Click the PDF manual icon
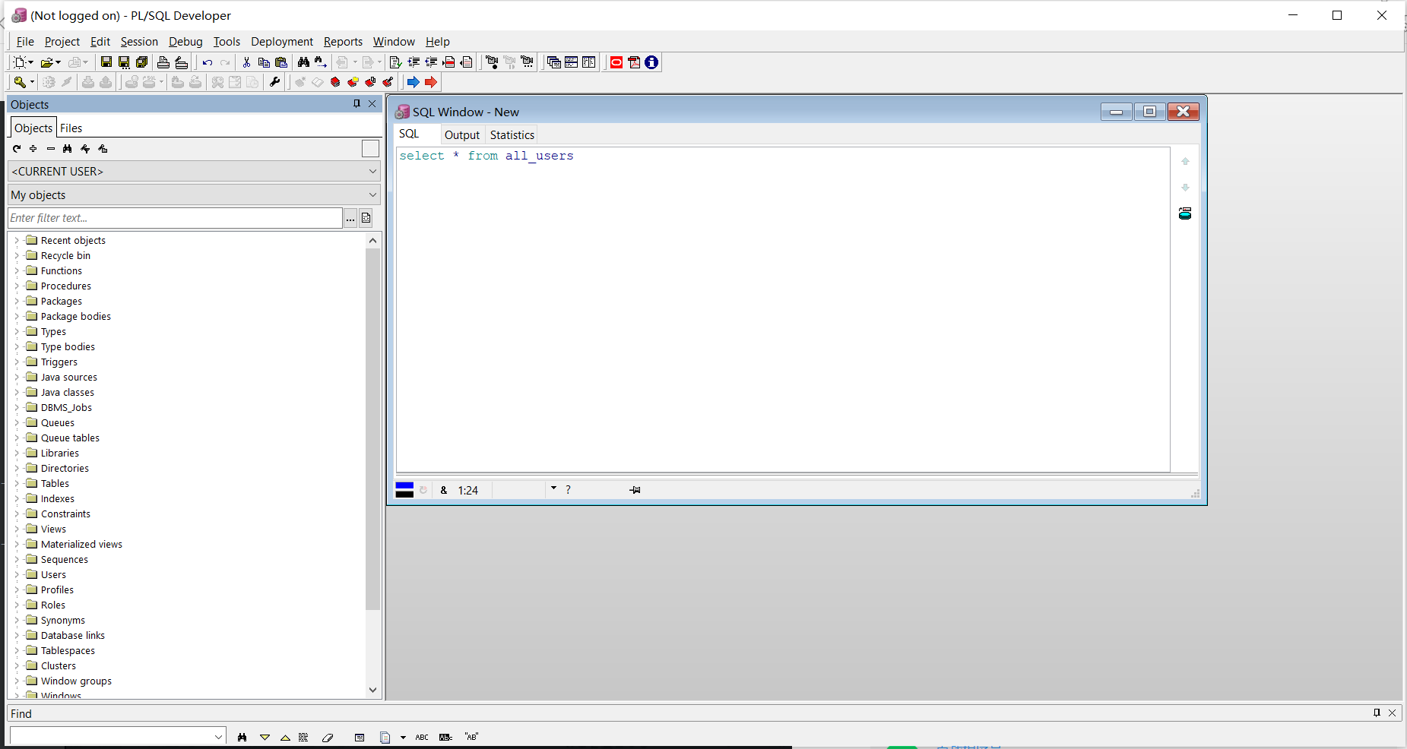Screen dimensions: 1407x749 (x=634, y=62)
